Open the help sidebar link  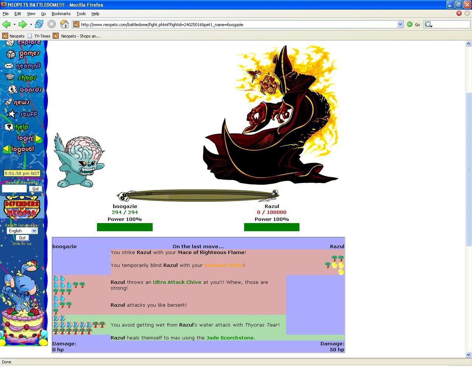point(17,127)
